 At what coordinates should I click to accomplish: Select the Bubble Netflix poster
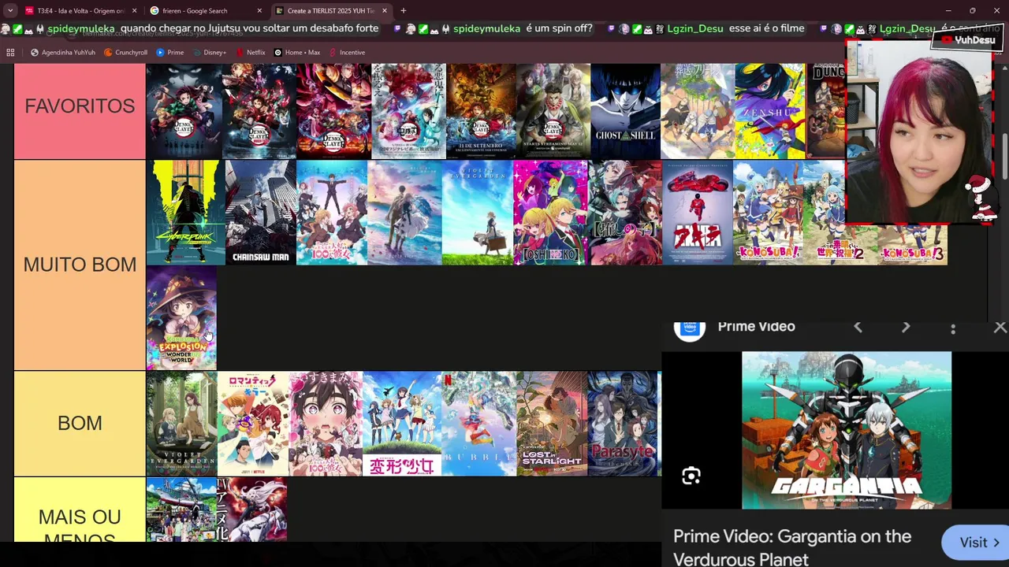tap(478, 424)
